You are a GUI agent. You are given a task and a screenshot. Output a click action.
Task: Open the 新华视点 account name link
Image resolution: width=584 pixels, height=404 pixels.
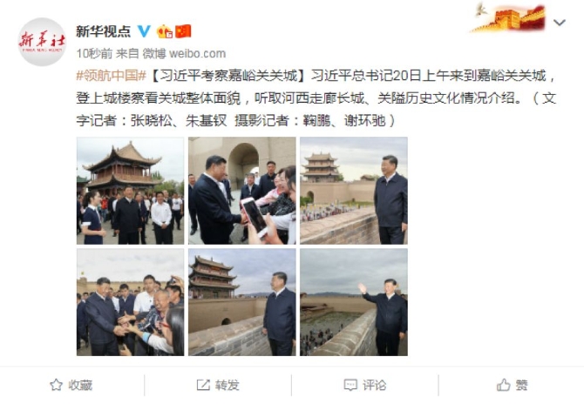[x=103, y=31]
